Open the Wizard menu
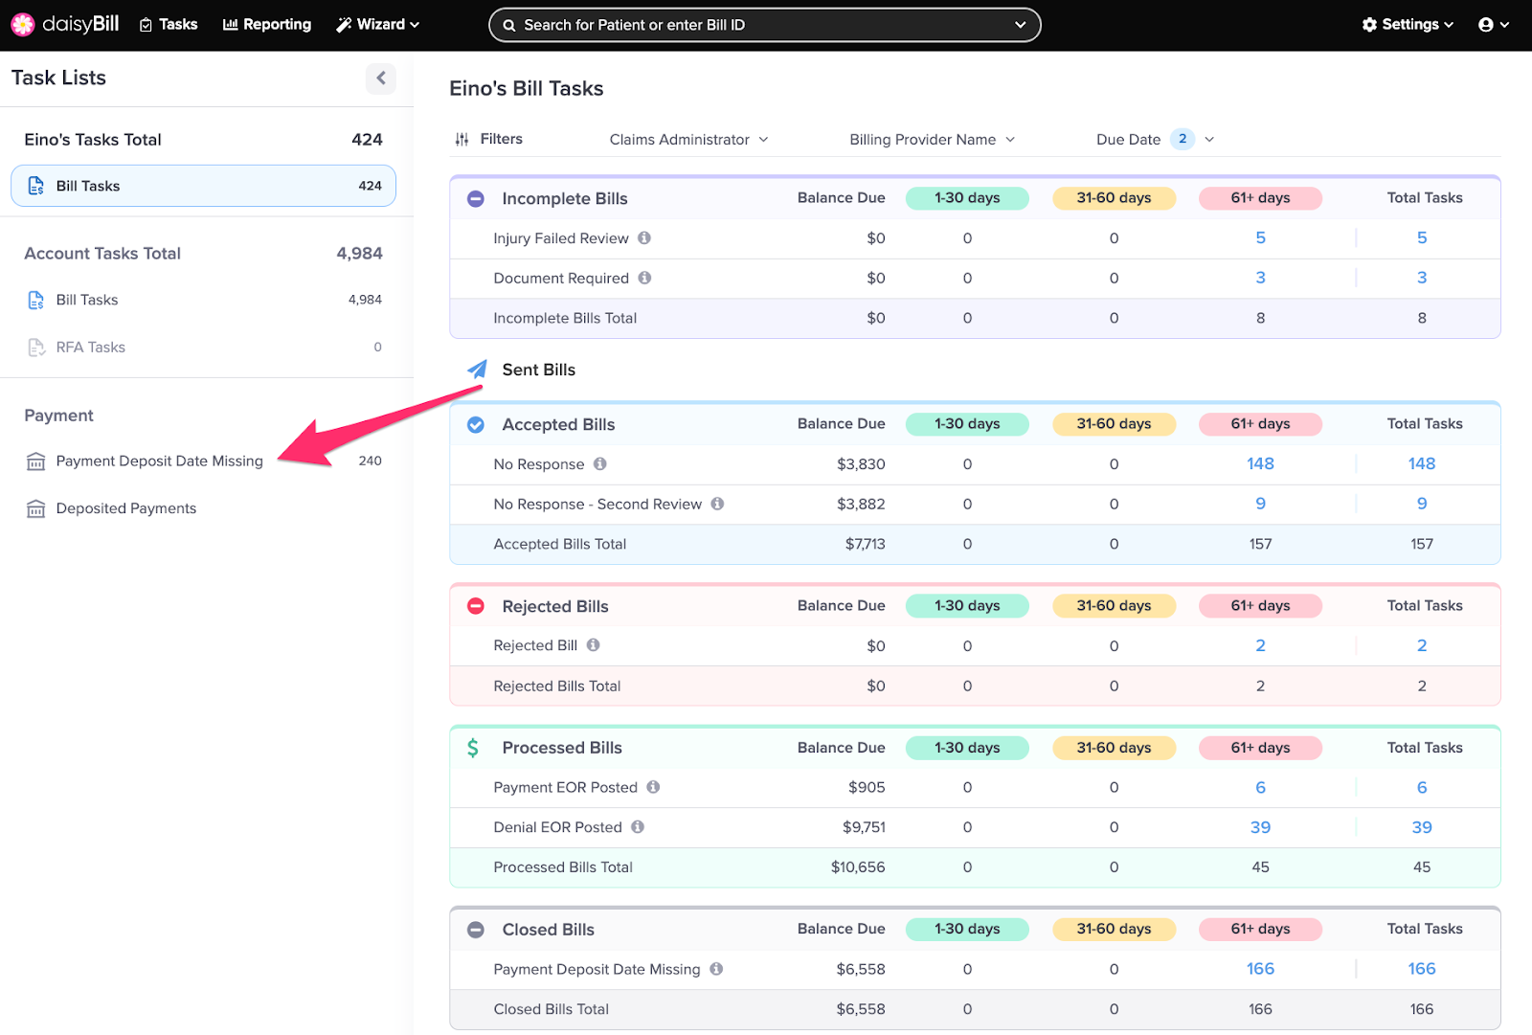This screenshot has height=1035, width=1532. tap(378, 25)
